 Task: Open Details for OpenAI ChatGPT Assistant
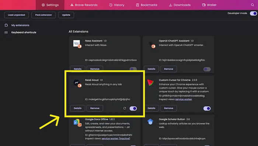pos(151,69)
